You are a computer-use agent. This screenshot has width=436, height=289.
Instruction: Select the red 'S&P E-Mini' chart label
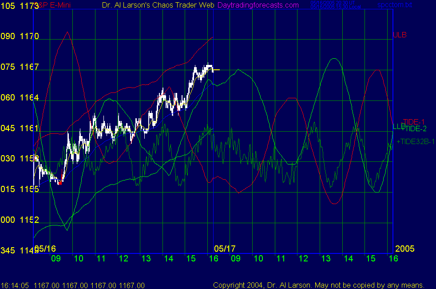[53, 5]
